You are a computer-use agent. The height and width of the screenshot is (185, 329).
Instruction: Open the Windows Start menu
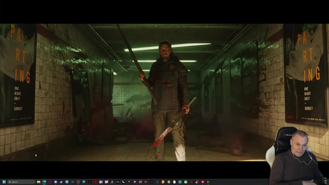(4, 182)
